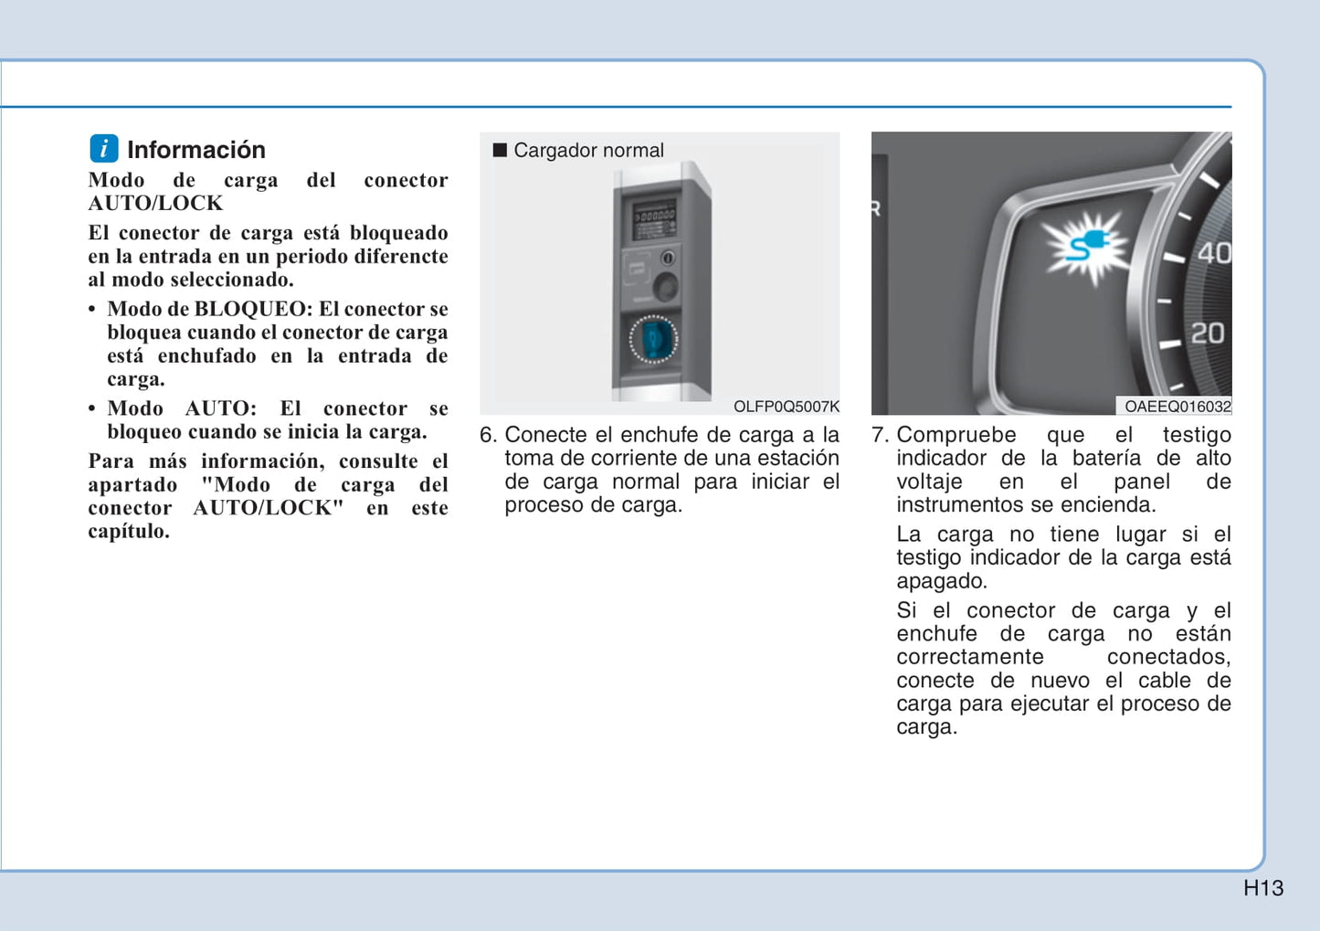
Task: Click the Para más información paragraph
Action: [x=268, y=496]
